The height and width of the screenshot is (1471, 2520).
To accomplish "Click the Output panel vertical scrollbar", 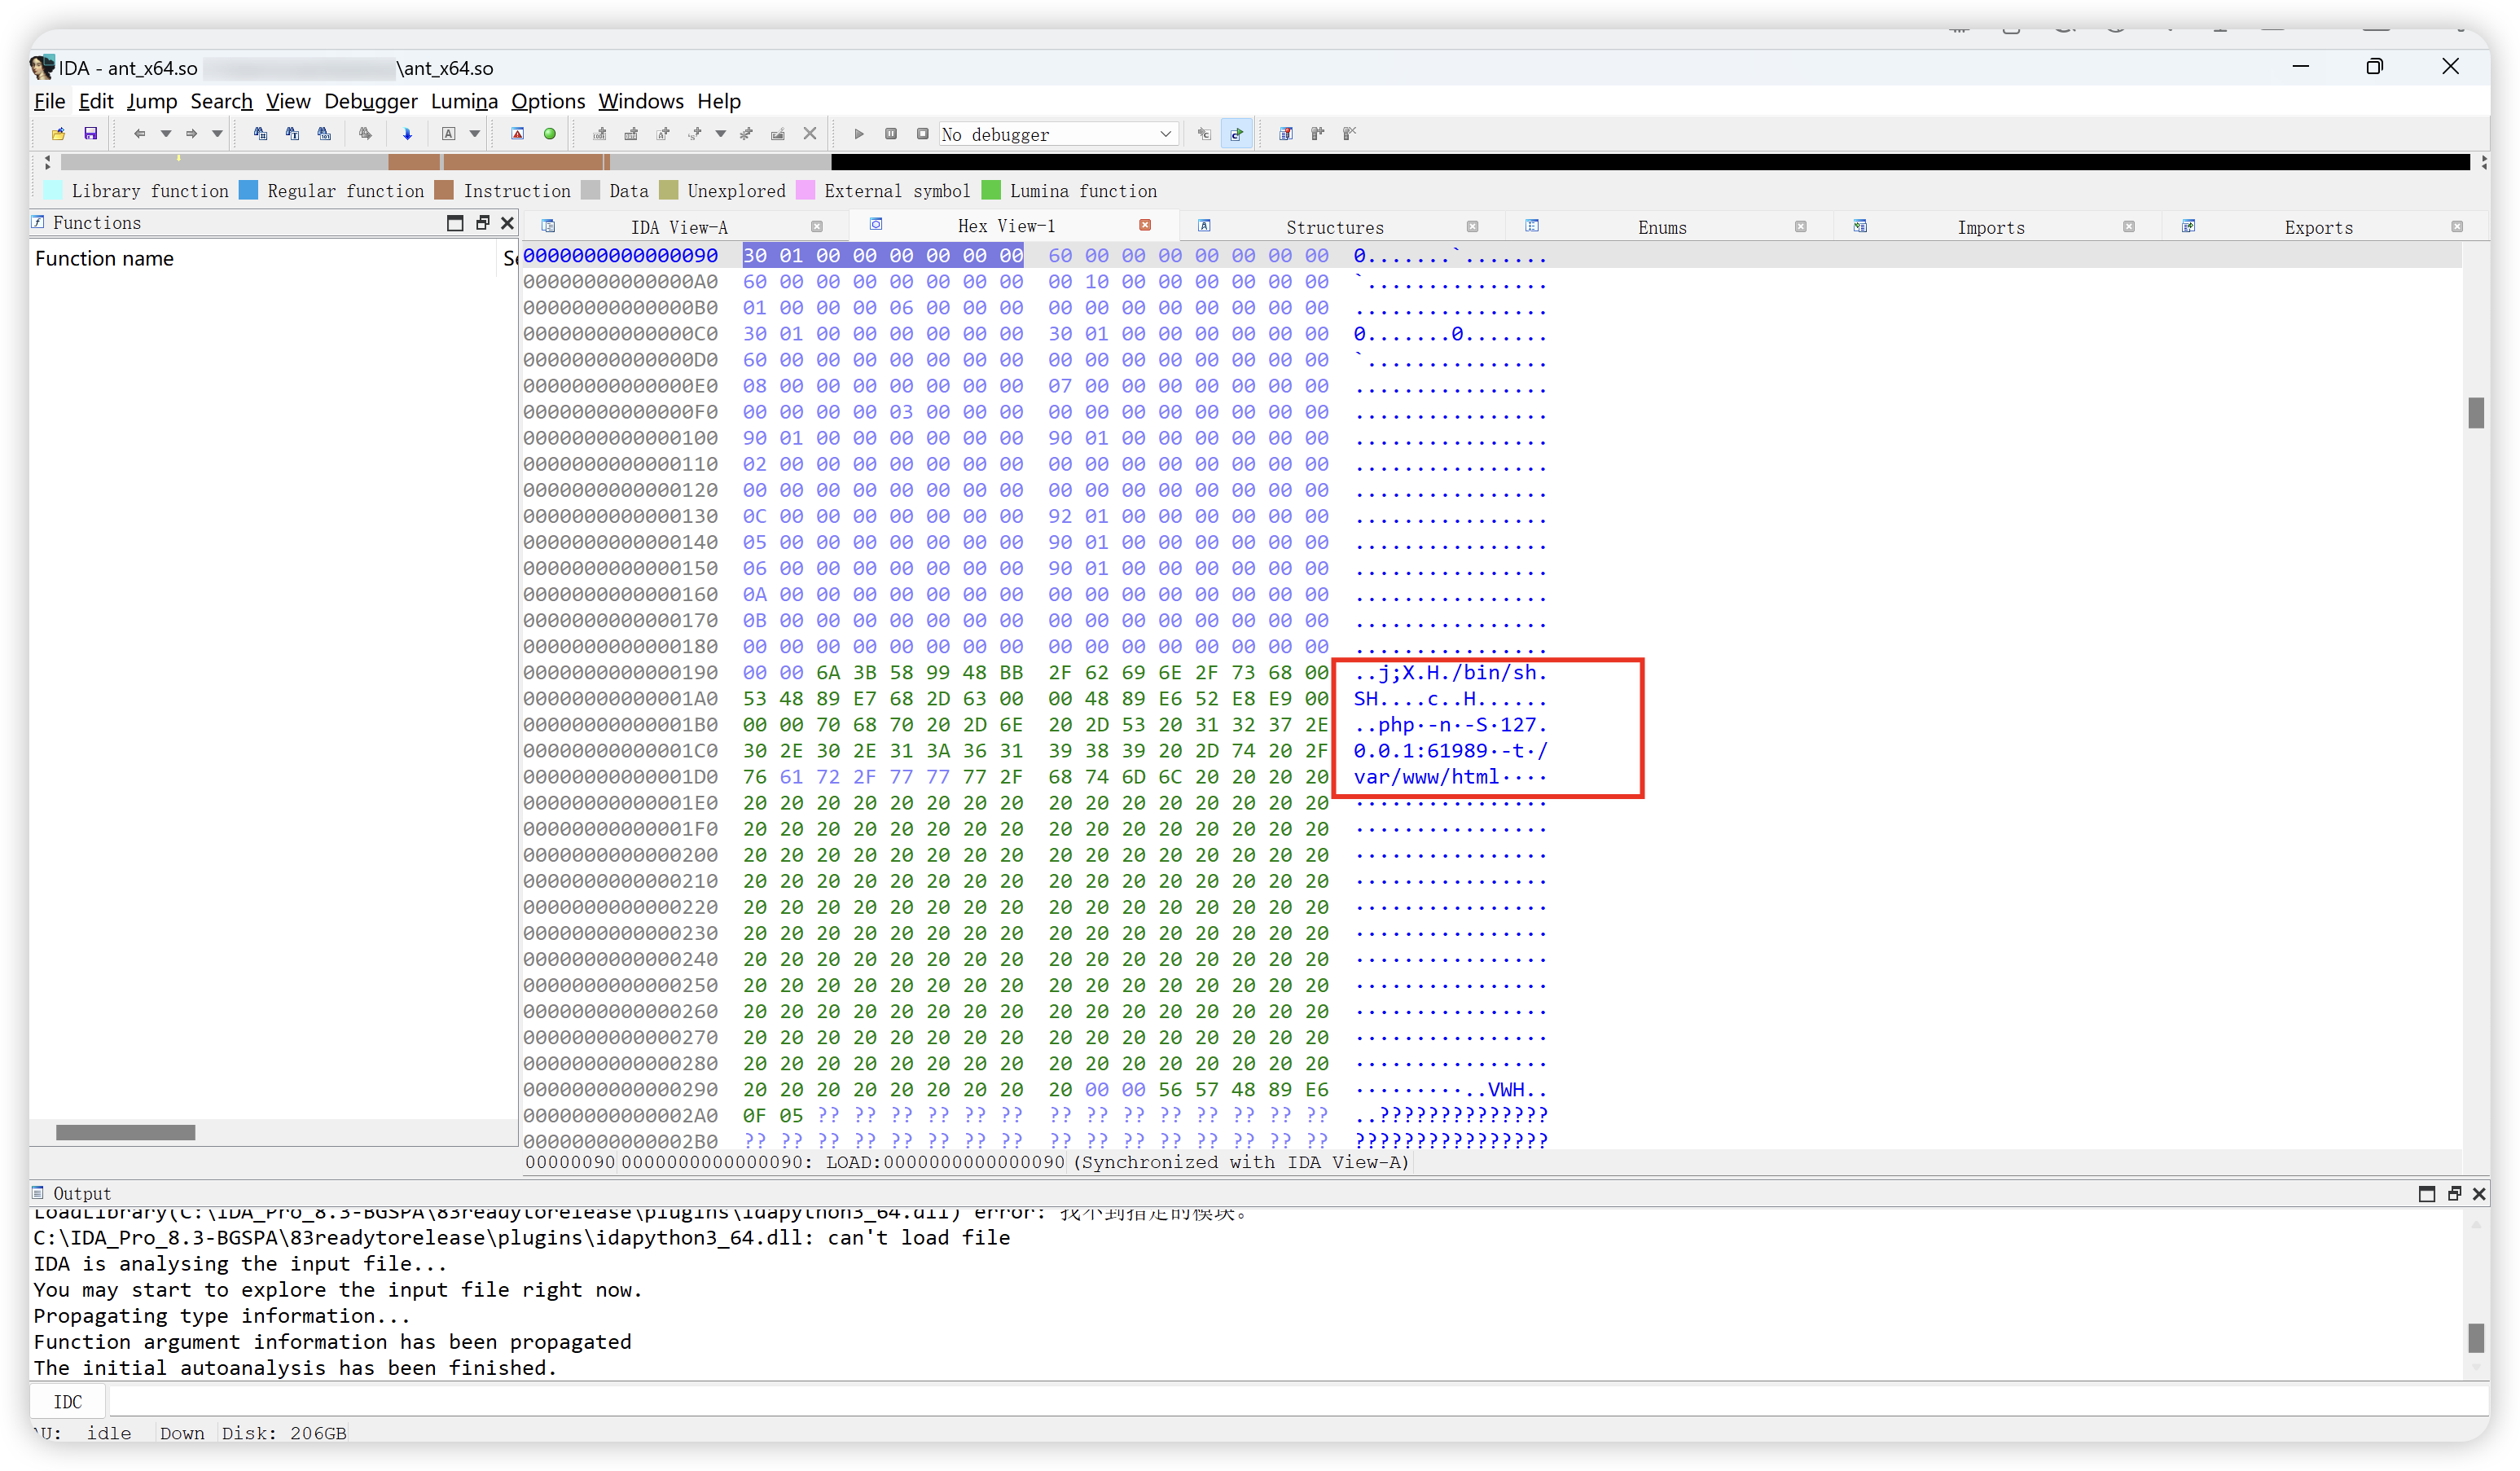I will [2475, 1337].
